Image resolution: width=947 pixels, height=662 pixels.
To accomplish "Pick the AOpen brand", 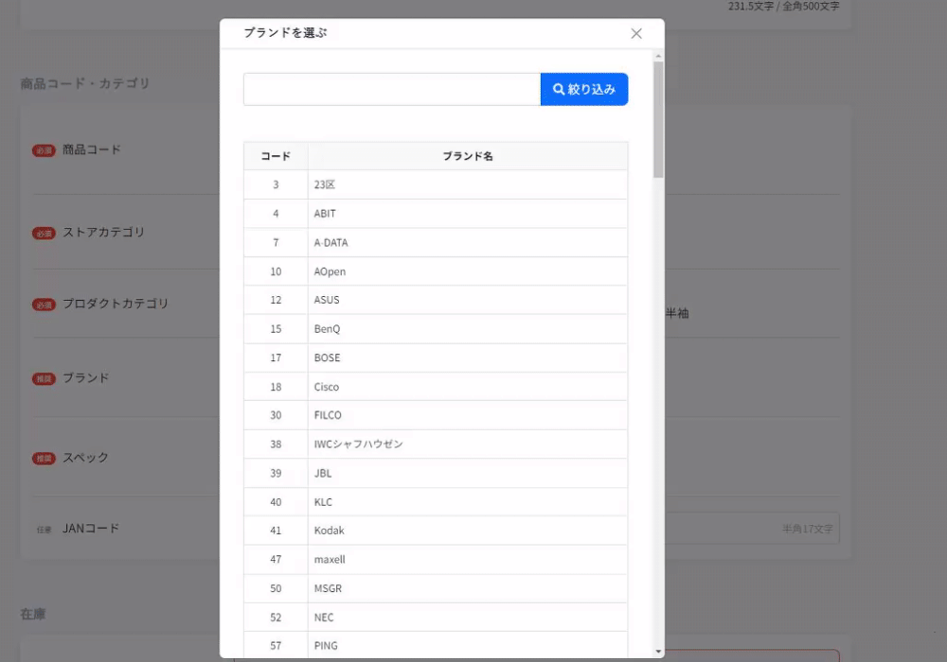I will [436, 271].
